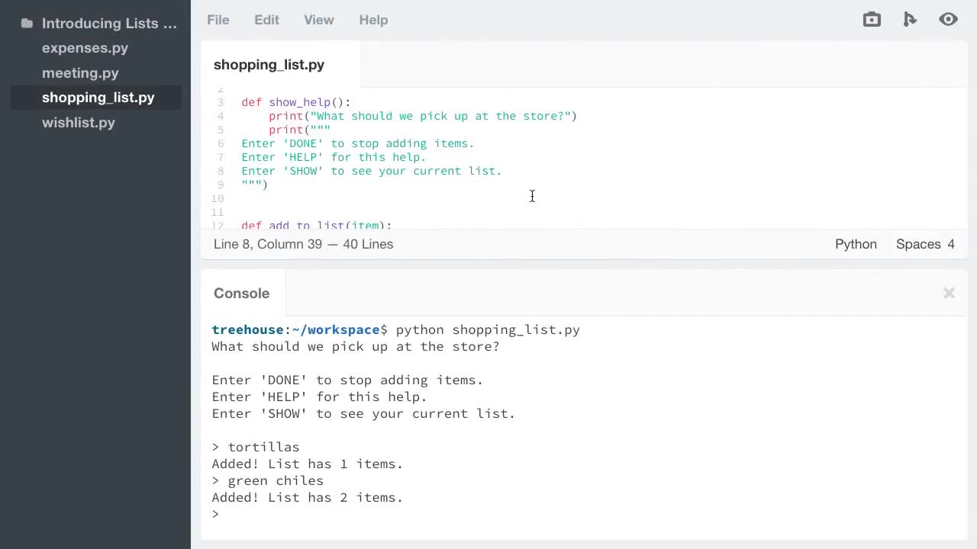Open workspace preview via the eye icon
This screenshot has width=977, height=549.
click(948, 19)
